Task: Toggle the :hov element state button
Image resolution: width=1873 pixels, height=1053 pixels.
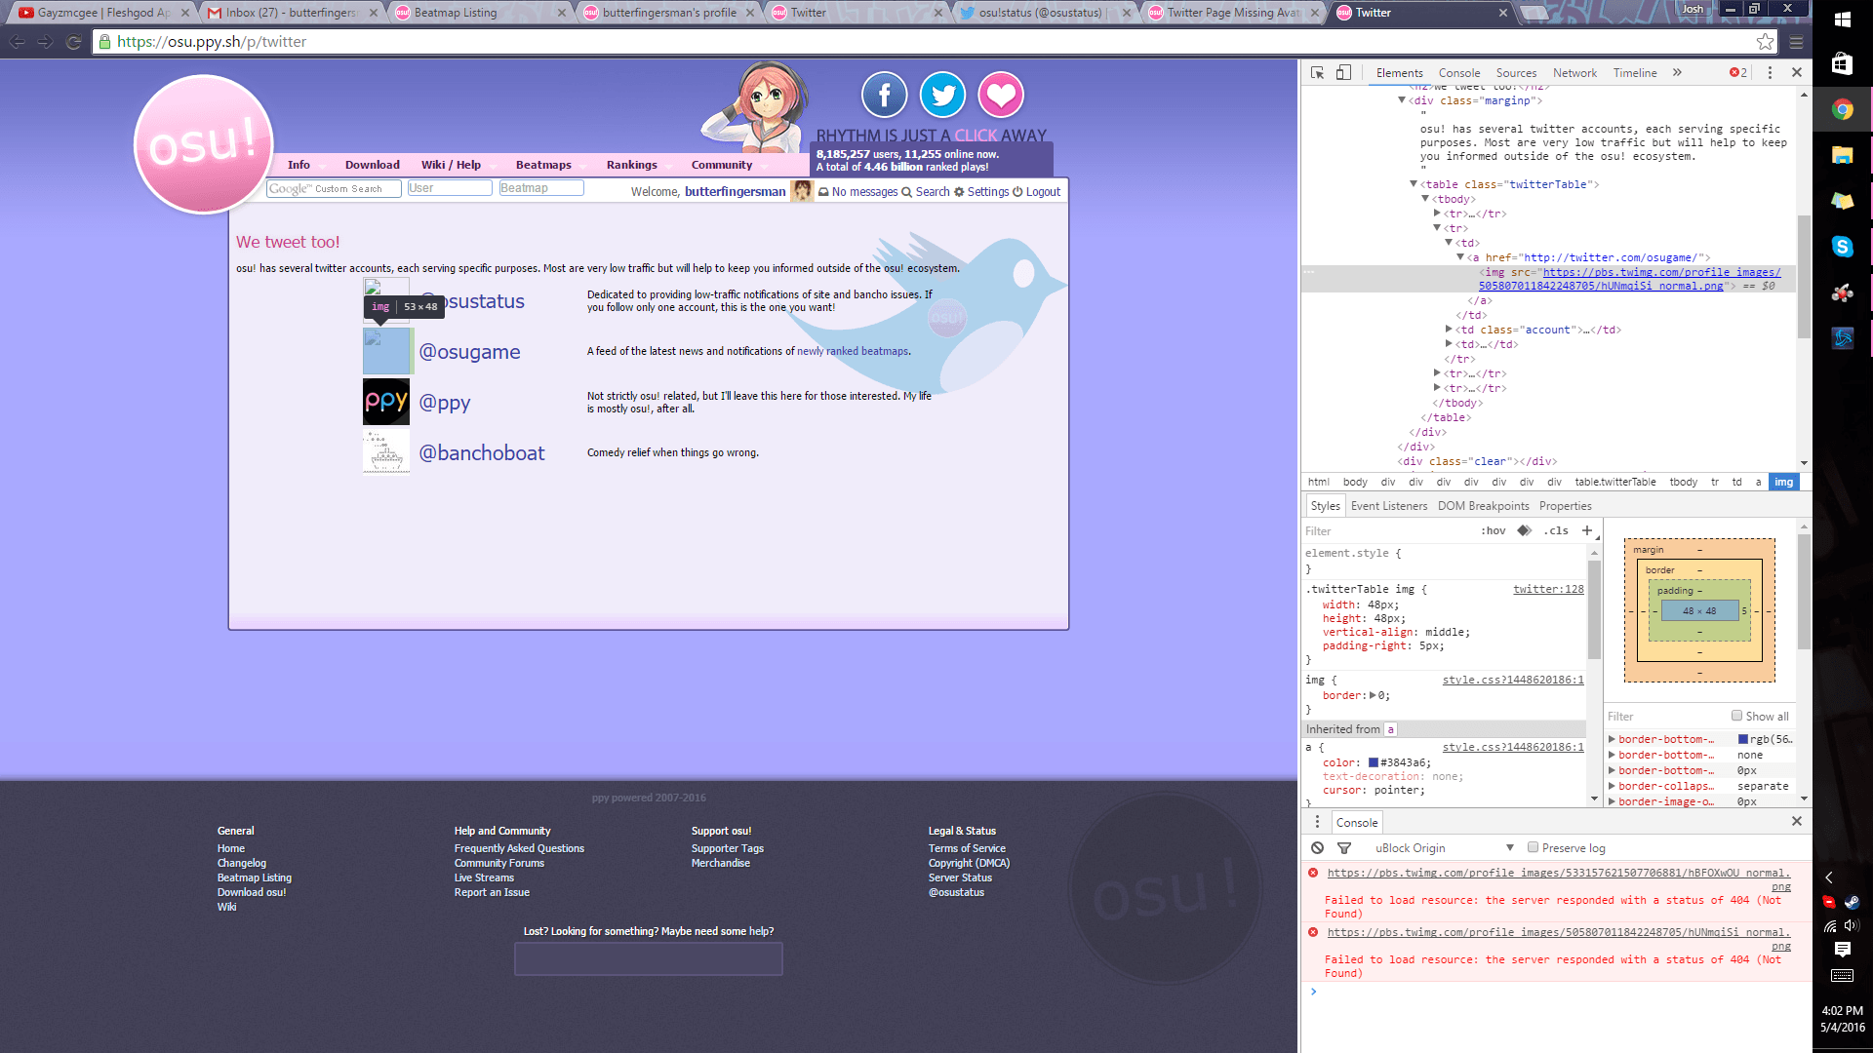Action: point(1494,530)
